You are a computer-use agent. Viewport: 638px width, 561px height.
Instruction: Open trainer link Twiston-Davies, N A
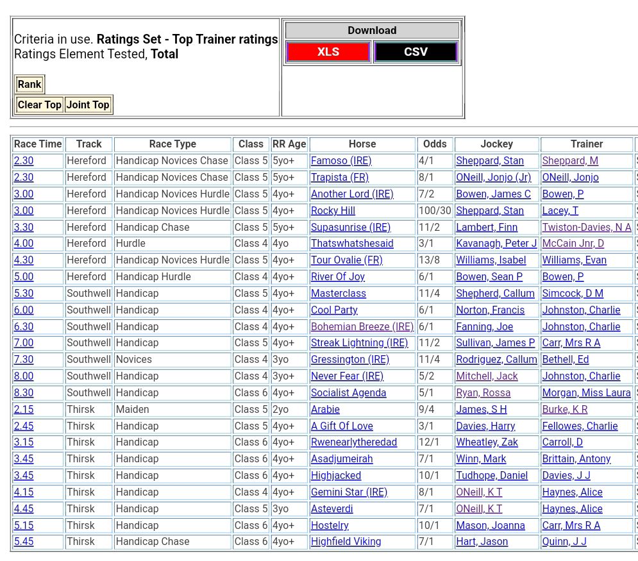click(586, 227)
